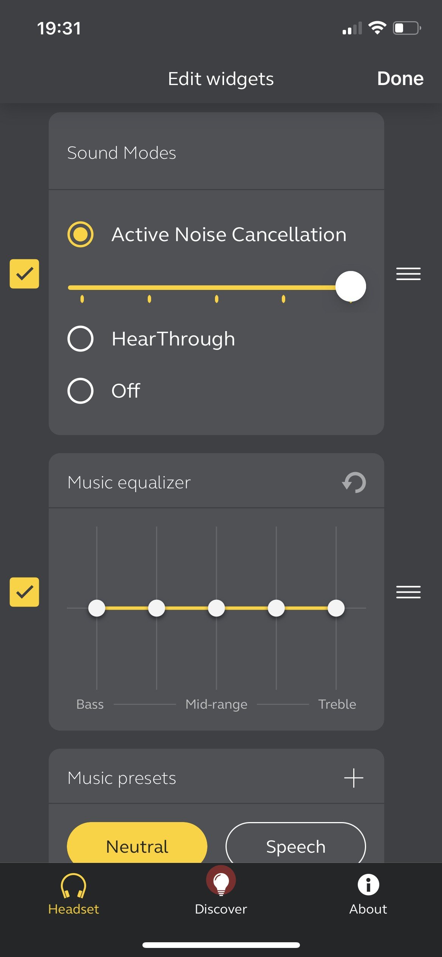Viewport: 442px width, 957px height.
Task: Choose the Speech music preset
Action: [x=296, y=843]
